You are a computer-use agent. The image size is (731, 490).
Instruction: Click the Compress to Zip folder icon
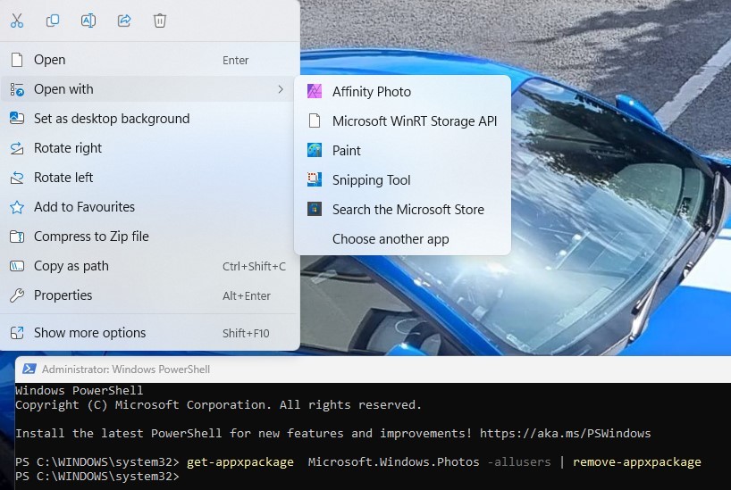click(17, 237)
